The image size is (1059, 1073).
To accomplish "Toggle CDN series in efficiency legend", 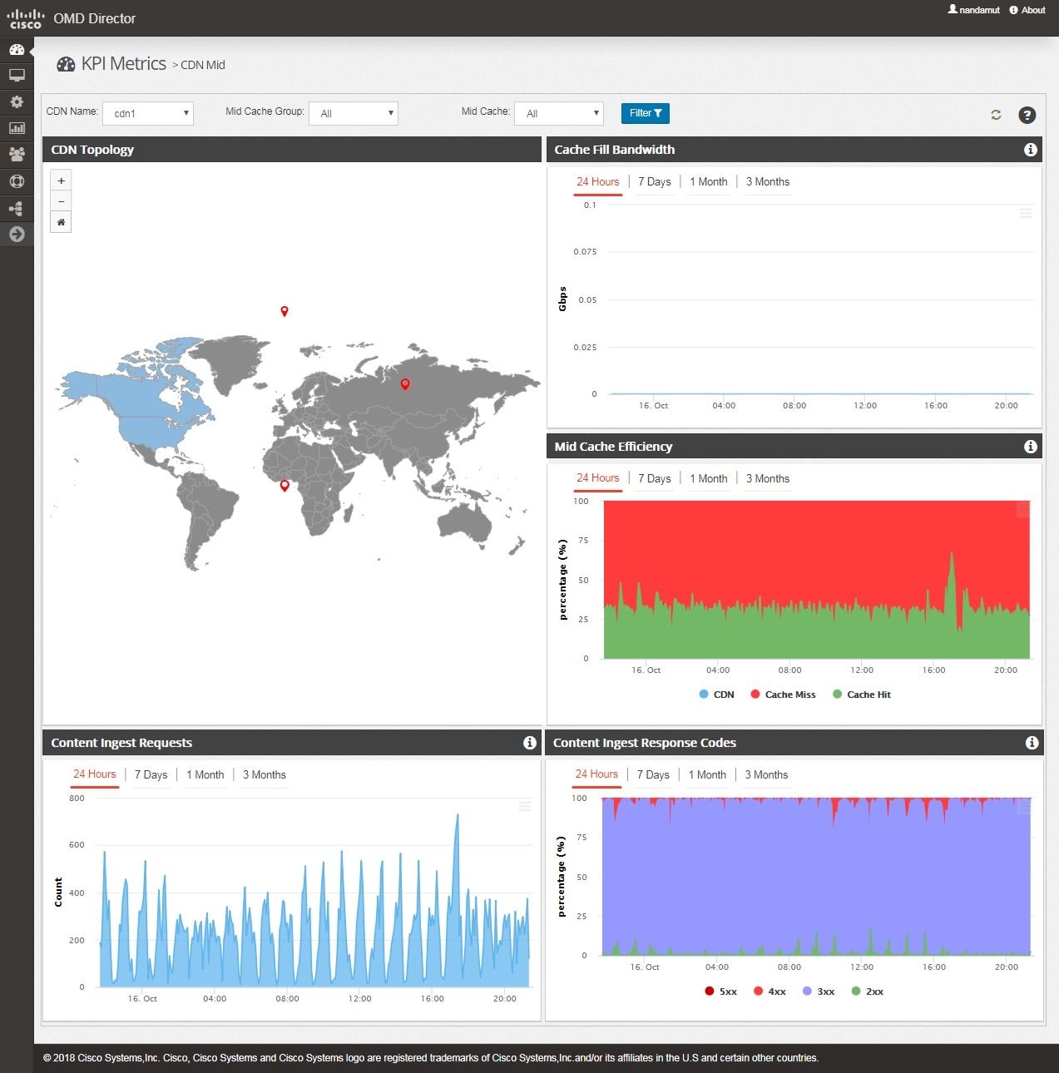I will [x=717, y=695].
